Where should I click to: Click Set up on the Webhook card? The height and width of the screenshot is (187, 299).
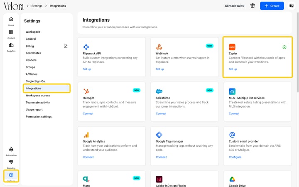point(160,69)
